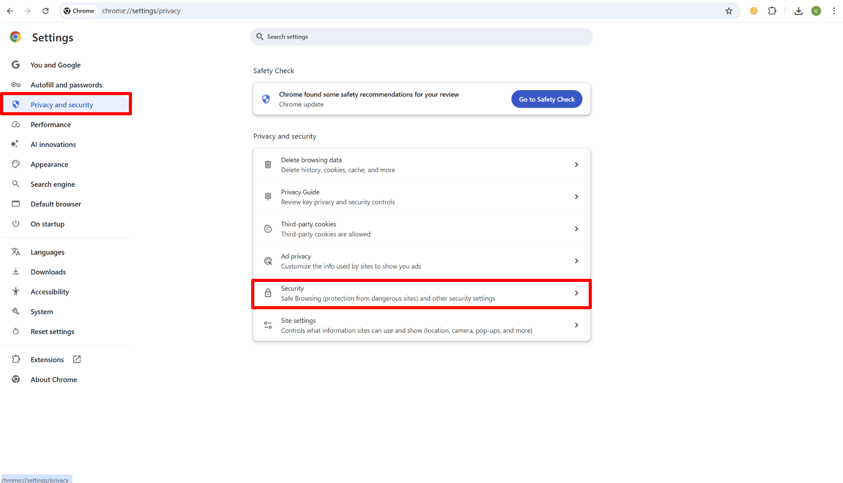Click the On startup power icon
Image resolution: width=843 pixels, height=483 pixels.
point(16,223)
